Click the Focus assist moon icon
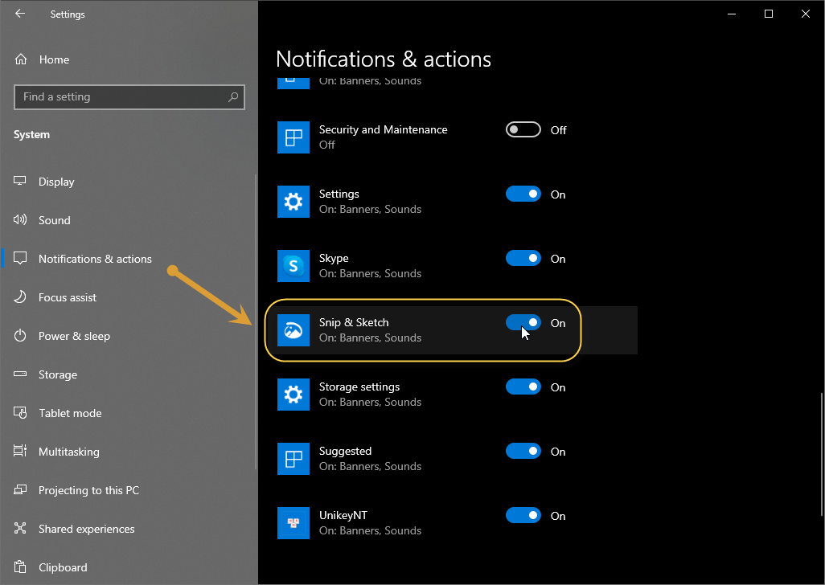Viewport: 825px width, 585px height. pyautogui.click(x=20, y=297)
